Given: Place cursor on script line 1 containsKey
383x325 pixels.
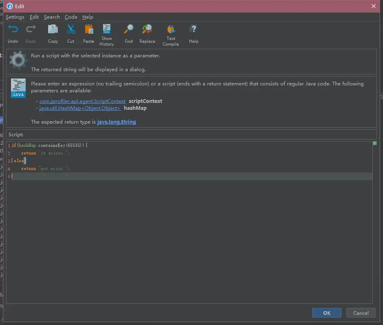Looking at the screenshot, I should pos(52,145).
